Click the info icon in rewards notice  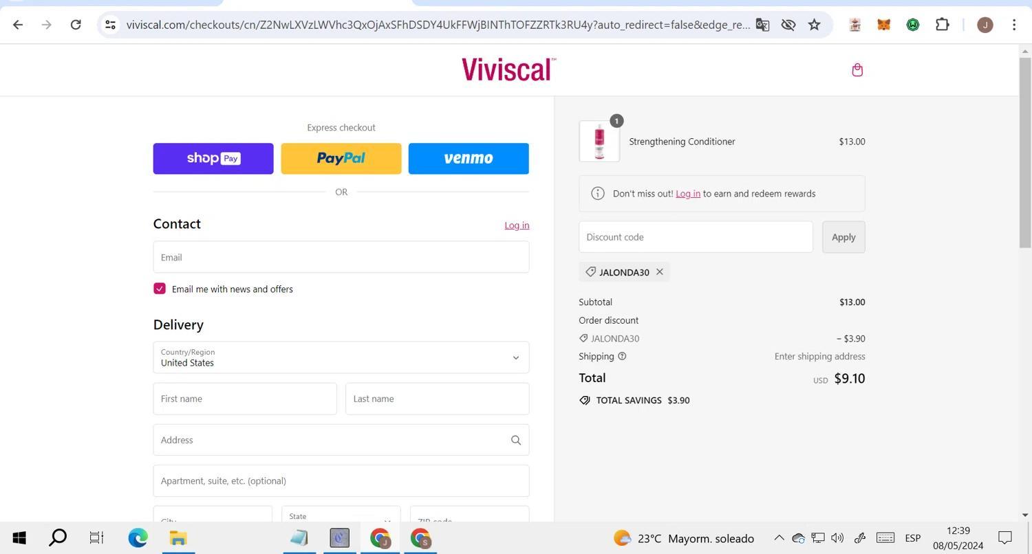(x=598, y=194)
